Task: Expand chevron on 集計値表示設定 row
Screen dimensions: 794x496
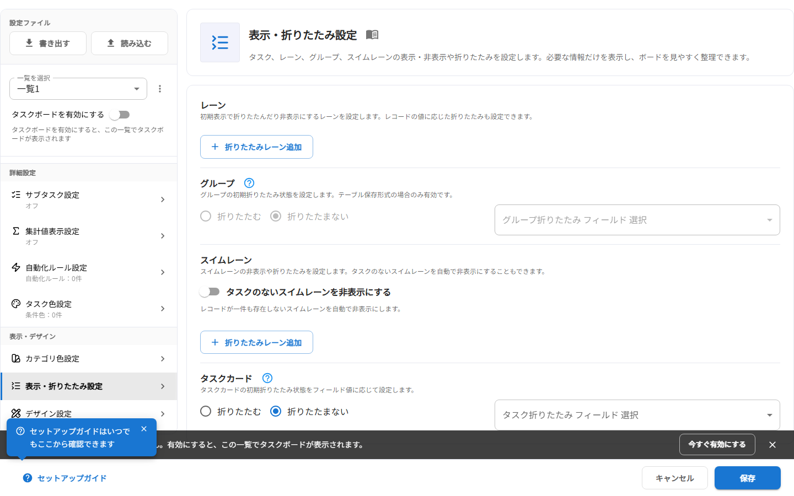Action: point(163,236)
